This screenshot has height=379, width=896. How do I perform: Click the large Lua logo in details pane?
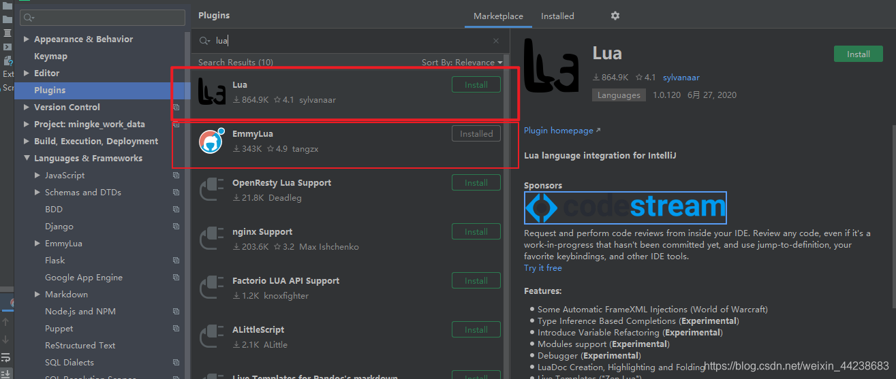(551, 66)
